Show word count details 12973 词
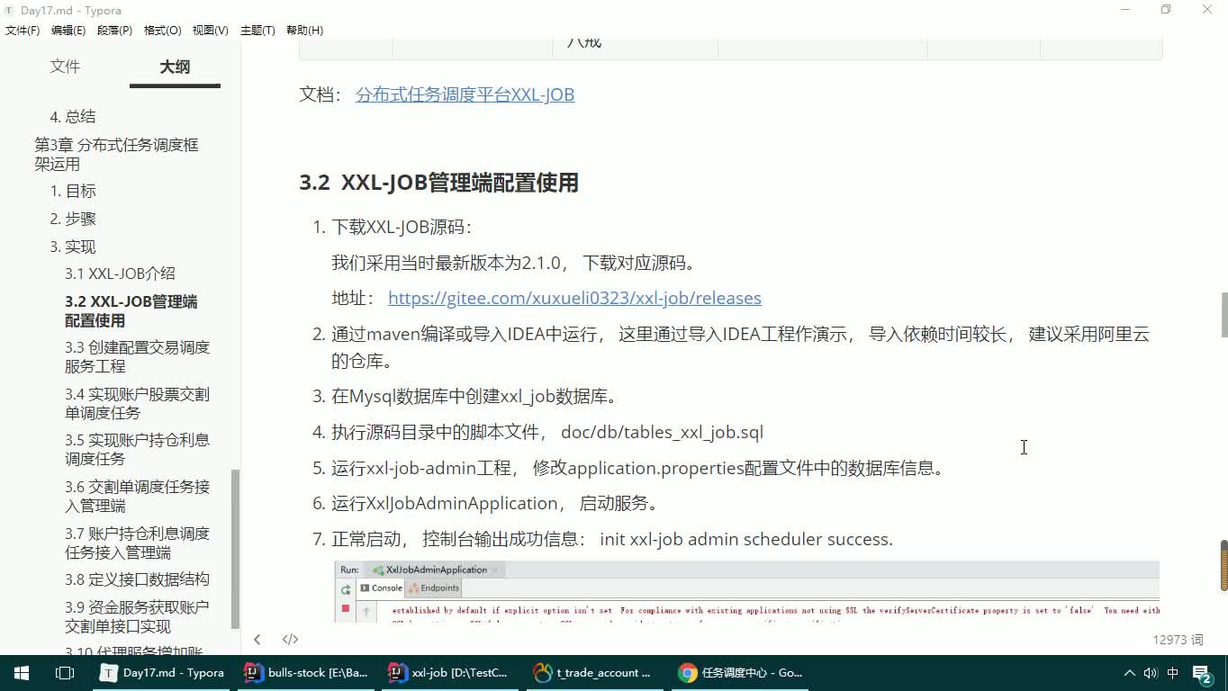Image resolution: width=1228 pixels, height=691 pixels. pos(1178,640)
